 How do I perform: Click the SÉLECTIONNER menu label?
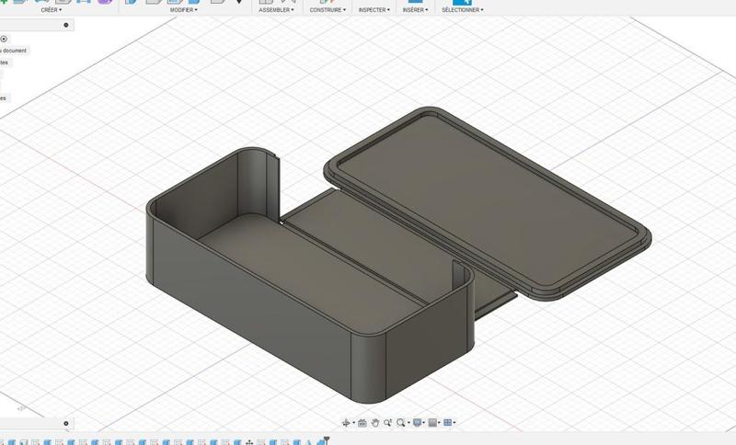[x=462, y=10]
